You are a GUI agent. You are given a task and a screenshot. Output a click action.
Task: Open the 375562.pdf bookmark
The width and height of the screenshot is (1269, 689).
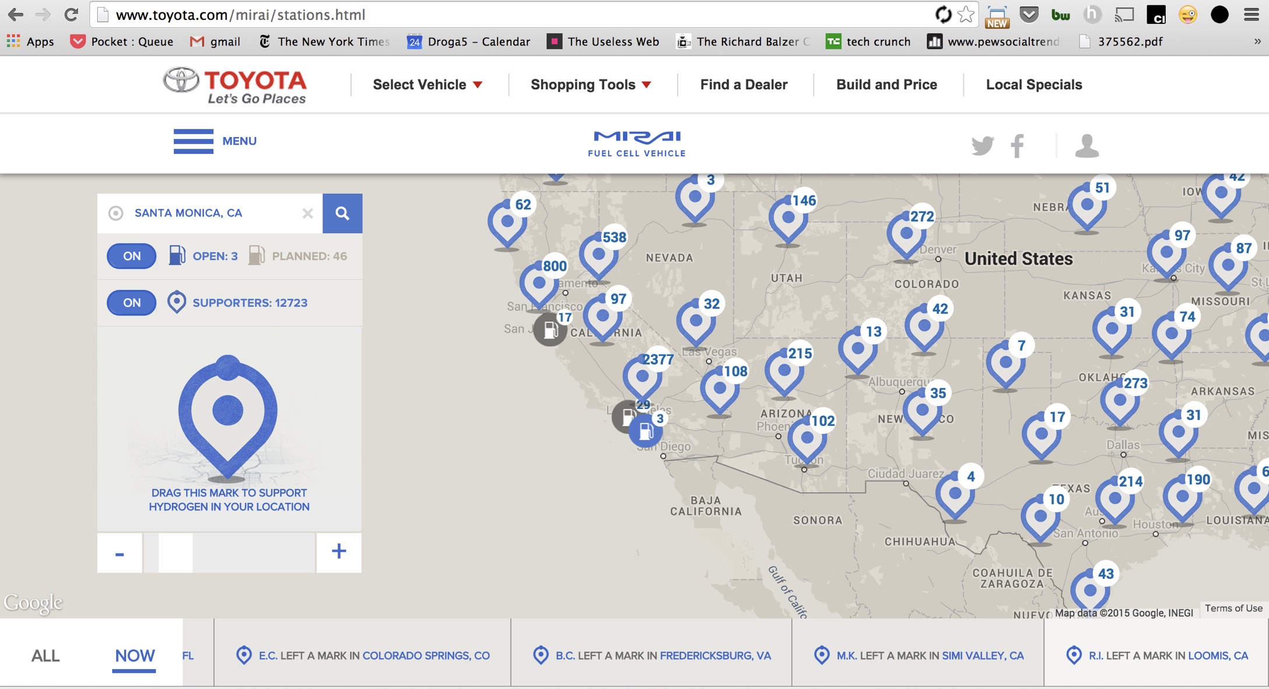pyautogui.click(x=1121, y=41)
